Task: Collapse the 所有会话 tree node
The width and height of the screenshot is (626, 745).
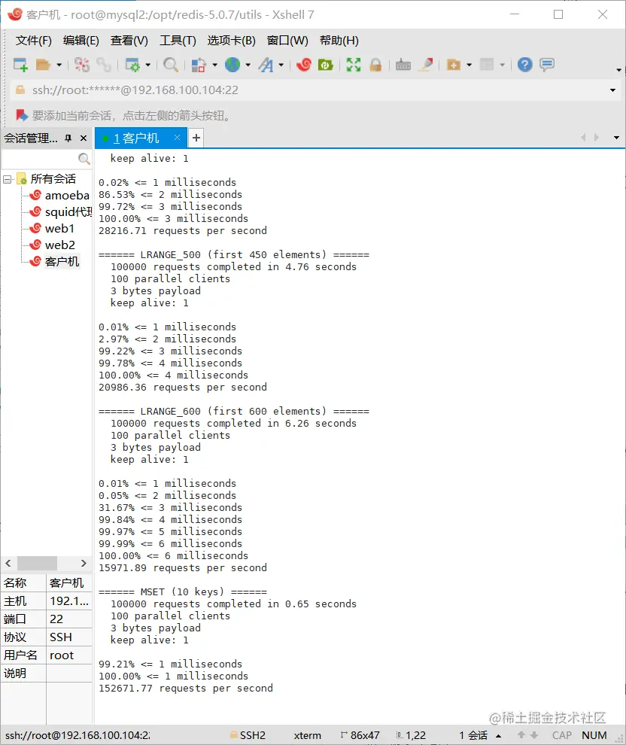Action: [7, 179]
